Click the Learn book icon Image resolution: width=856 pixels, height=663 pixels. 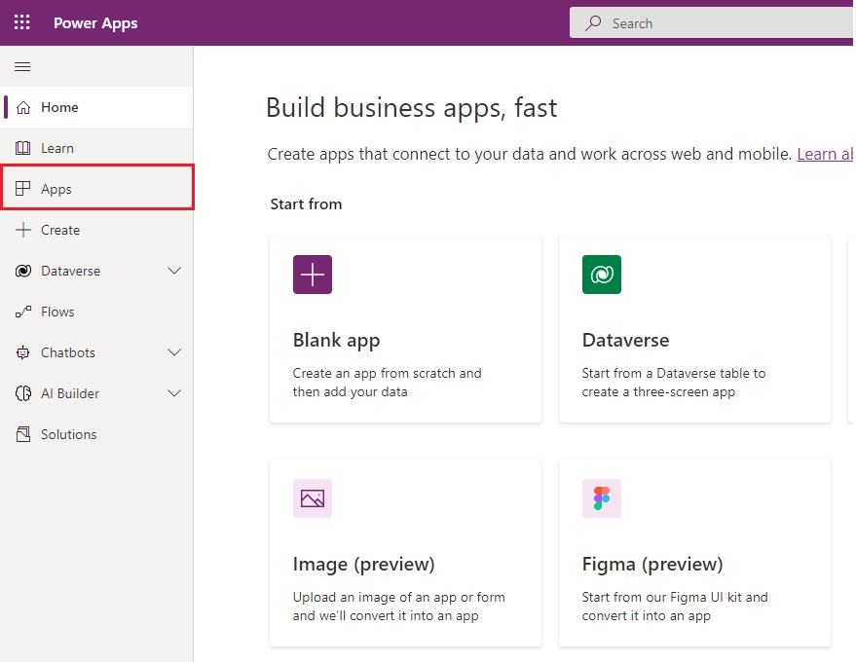click(23, 148)
